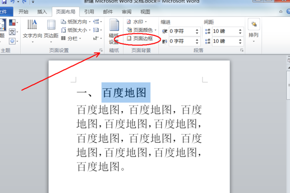Open the 邮件 tab
This screenshot has height=193, width=290.
tap(108, 12)
